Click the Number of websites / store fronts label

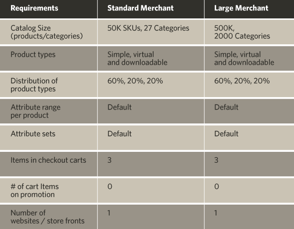tap(47, 217)
